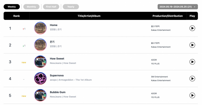Play the rank 2 song 온기

coord(192,45)
